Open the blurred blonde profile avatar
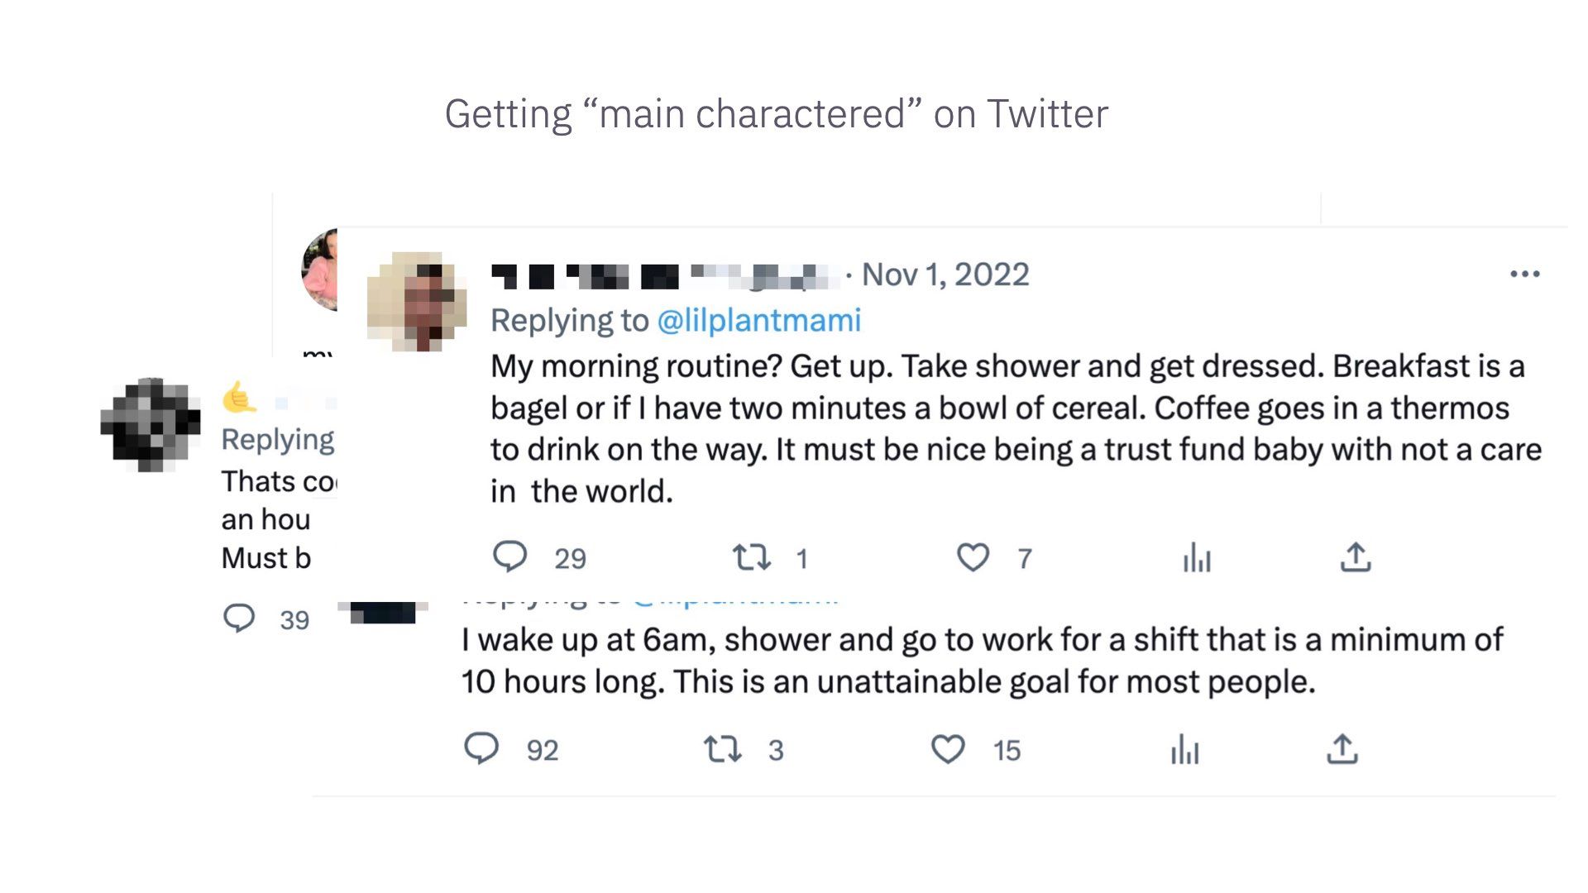The height and width of the screenshot is (893, 1588). tap(417, 302)
